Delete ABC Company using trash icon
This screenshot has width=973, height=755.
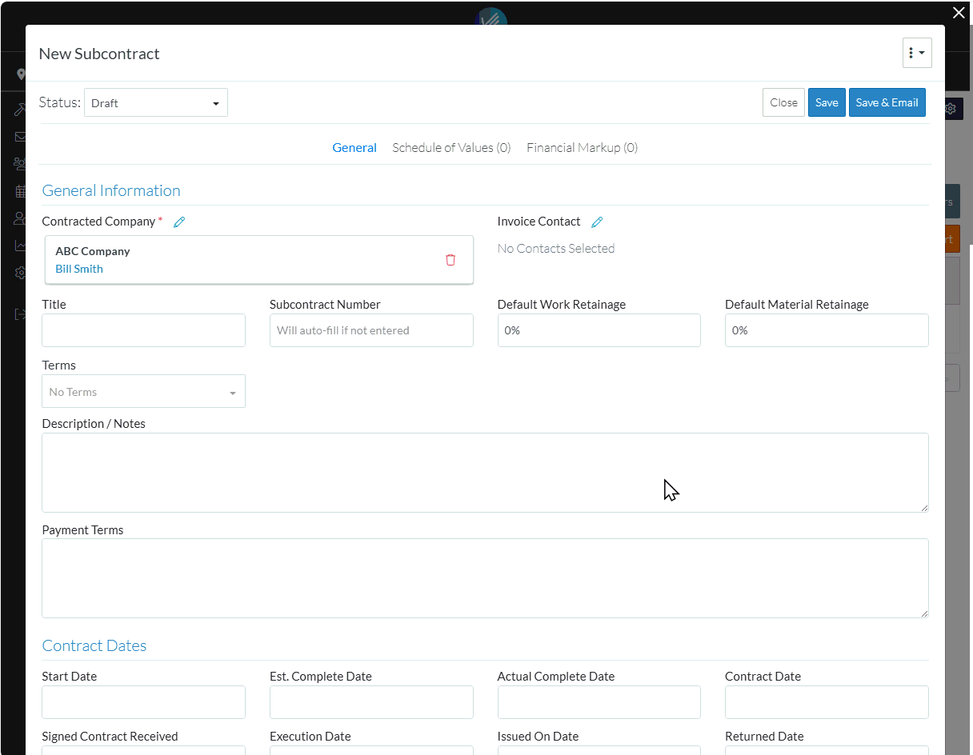(x=450, y=260)
